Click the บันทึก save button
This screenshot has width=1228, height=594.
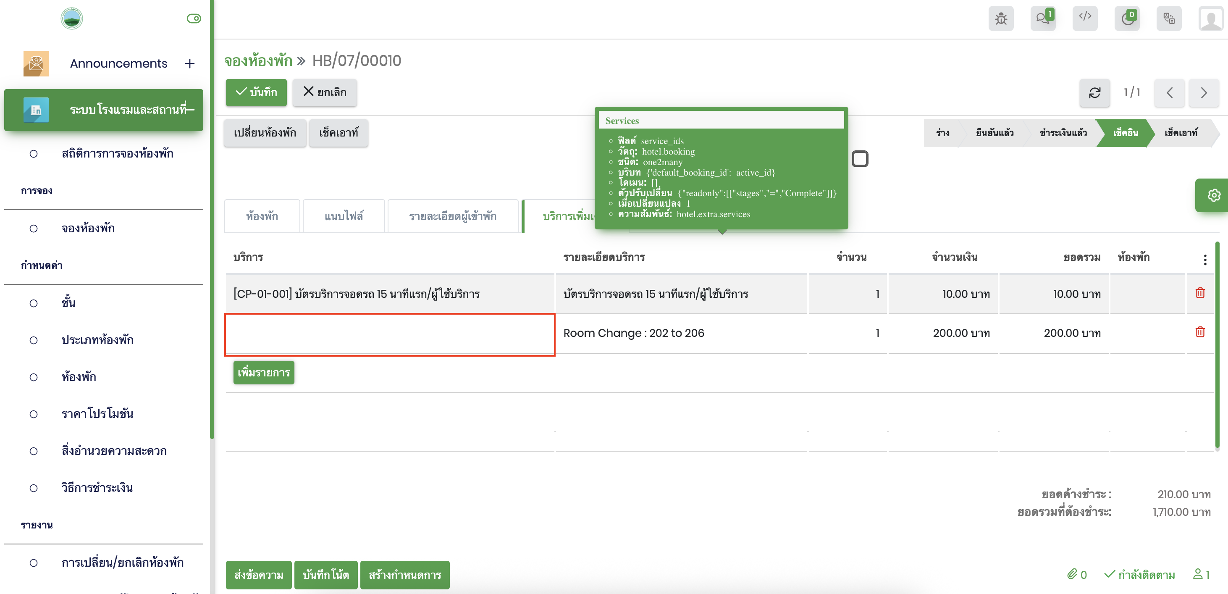[256, 92]
